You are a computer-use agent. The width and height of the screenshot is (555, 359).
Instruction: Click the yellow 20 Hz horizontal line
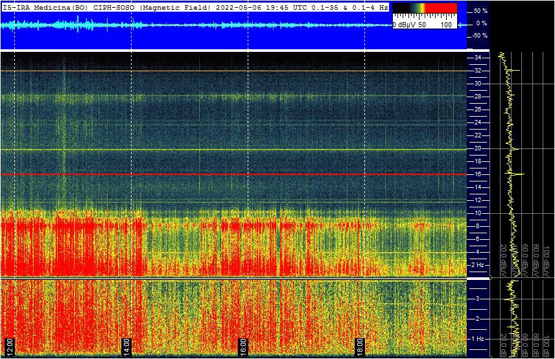(x=233, y=149)
